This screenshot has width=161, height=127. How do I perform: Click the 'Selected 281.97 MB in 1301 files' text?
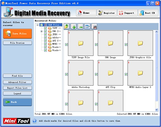(138, 114)
